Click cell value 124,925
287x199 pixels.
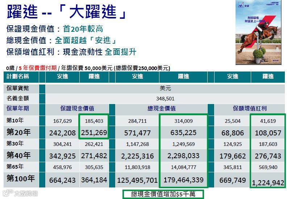[233, 144]
